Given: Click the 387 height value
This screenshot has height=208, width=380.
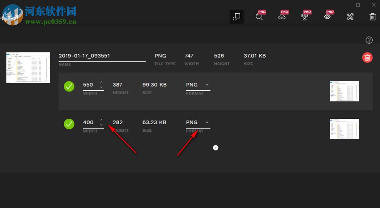Looking at the screenshot, I should [x=117, y=85].
